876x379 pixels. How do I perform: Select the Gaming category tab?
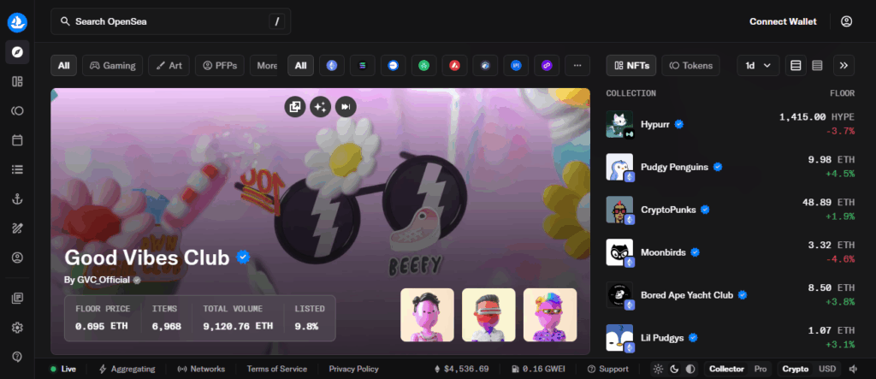(112, 65)
